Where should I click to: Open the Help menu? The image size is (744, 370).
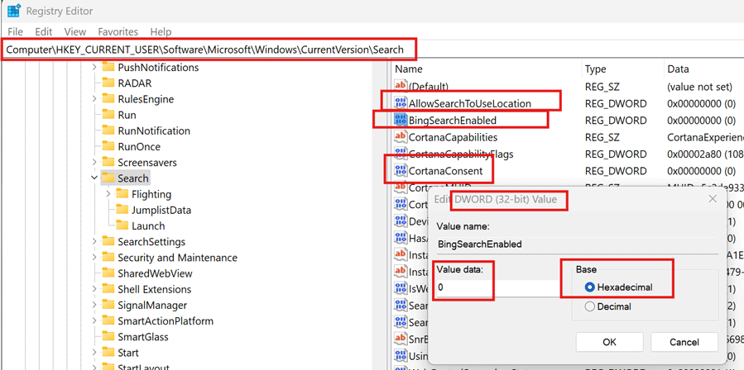point(161,31)
